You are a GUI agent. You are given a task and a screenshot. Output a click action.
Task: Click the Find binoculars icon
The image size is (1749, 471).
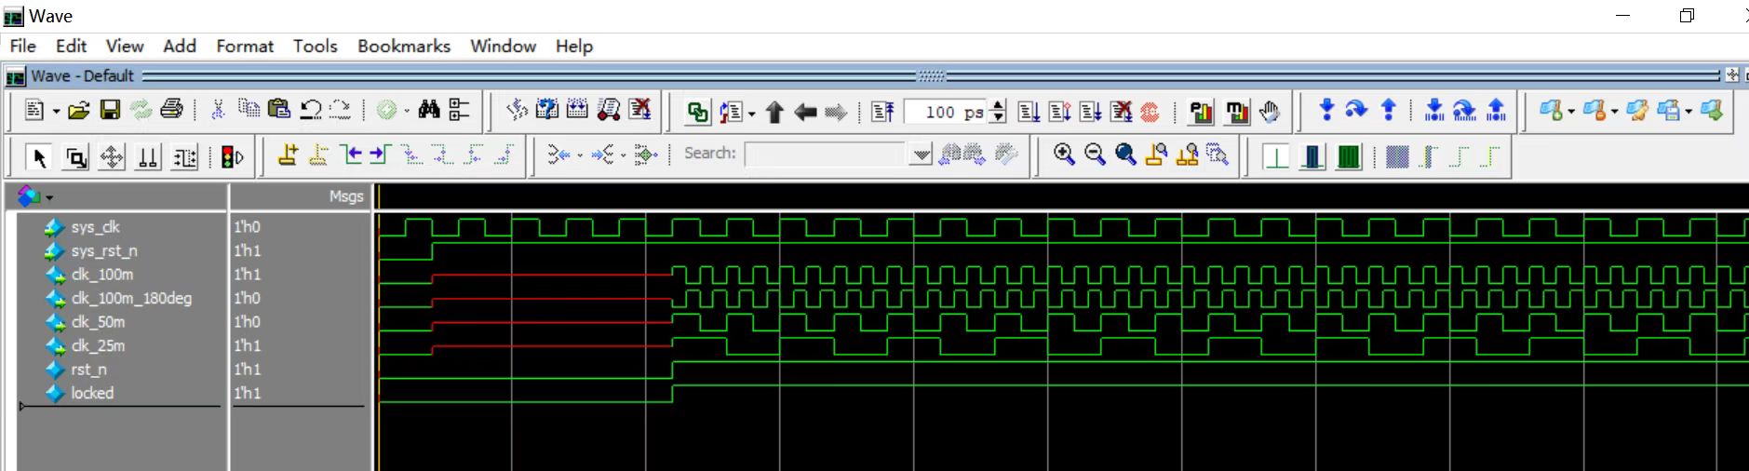point(428,110)
